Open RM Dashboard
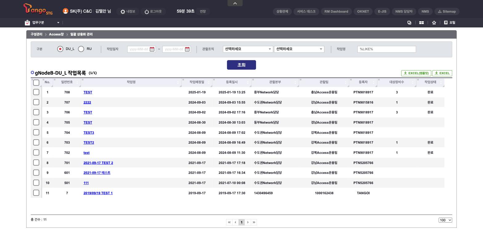483x238 pixels. point(336,11)
